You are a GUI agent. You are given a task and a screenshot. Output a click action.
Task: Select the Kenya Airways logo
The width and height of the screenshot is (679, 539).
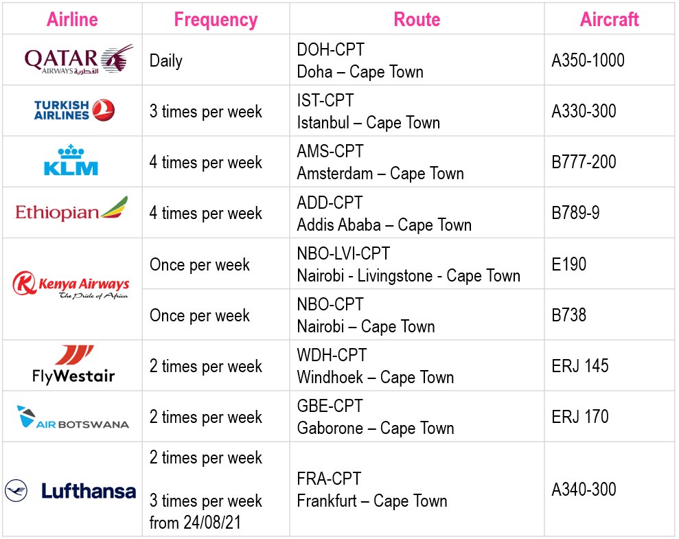click(71, 286)
